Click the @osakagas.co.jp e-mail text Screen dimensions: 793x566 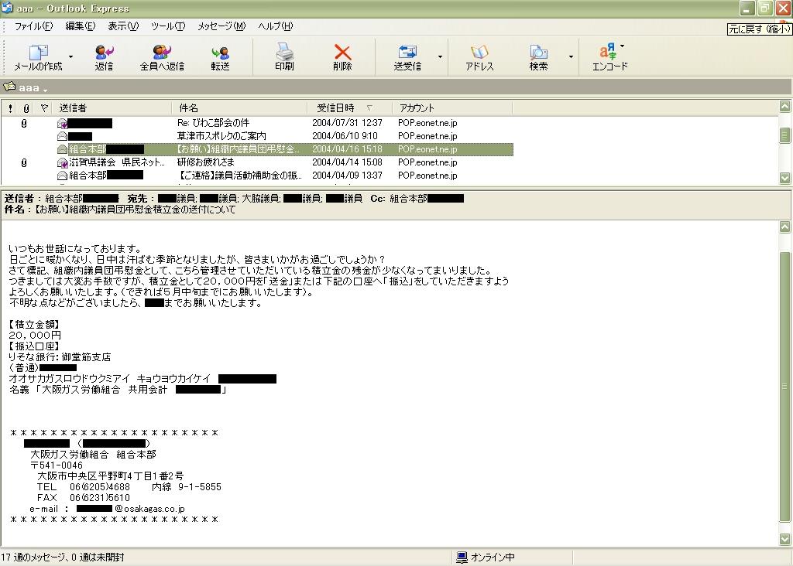(x=149, y=509)
